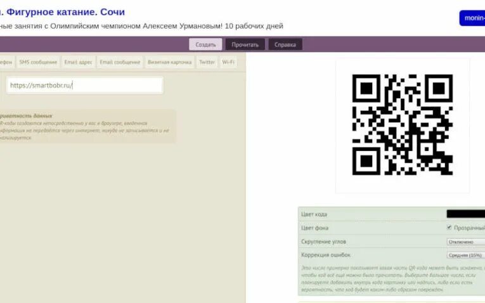Select the Email сообщение type tab
This screenshot has width=485, height=303.
[x=120, y=62]
